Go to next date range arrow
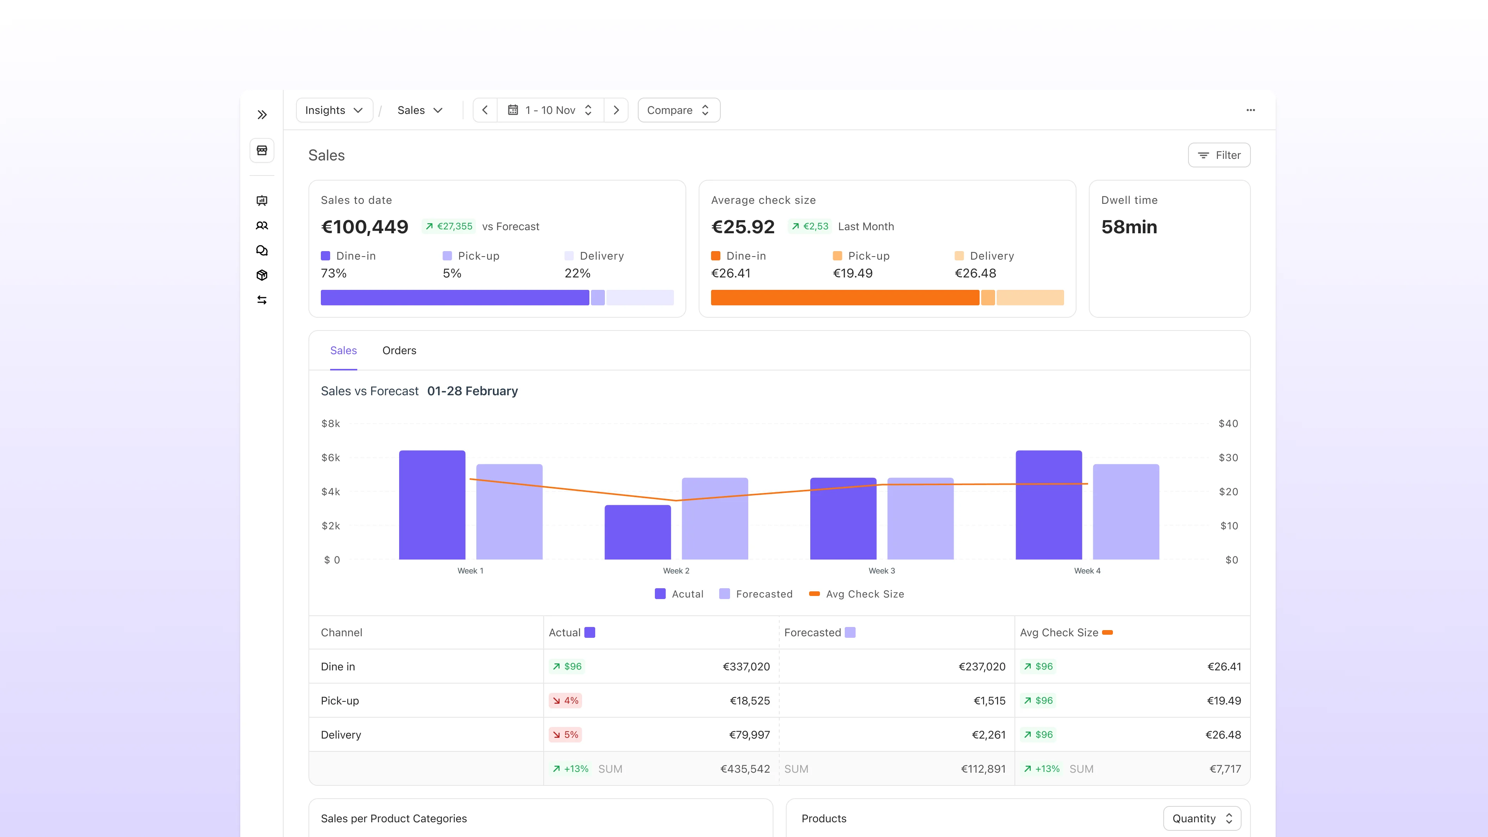The image size is (1488, 837). pyautogui.click(x=616, y=110)
